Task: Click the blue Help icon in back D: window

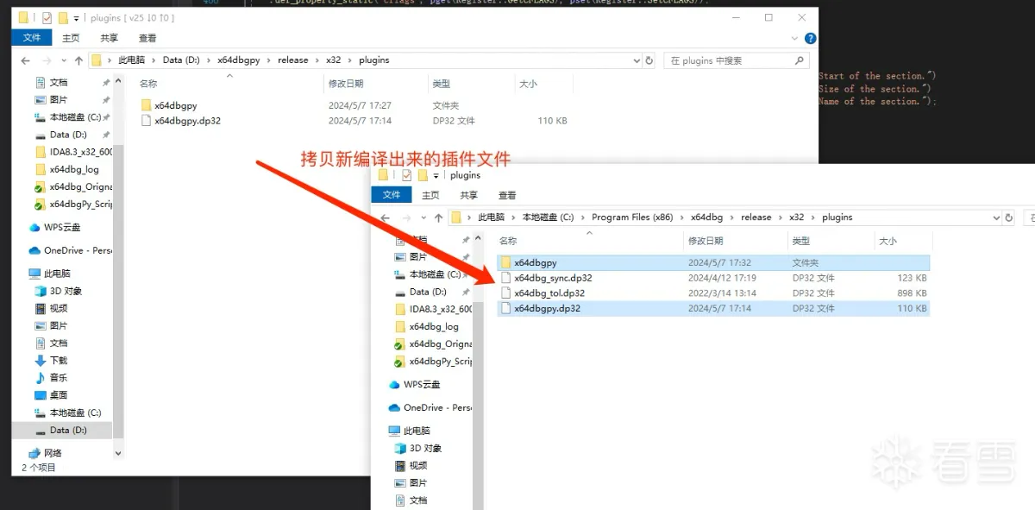Action: tap(810, 38)
